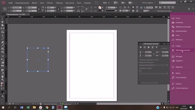The width and height of the screenshot is (195, 110).
Task: Select the Pen tool
Action: [x=2, y=42]
